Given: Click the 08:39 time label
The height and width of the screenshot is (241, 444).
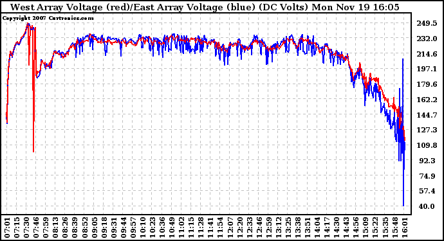Looking at the screenshot, I should pos(75,228).
